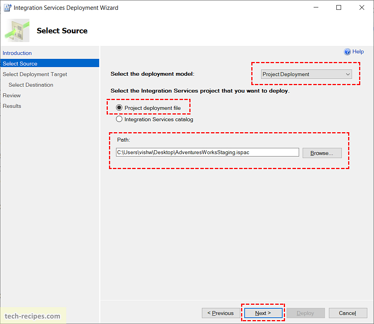Open the Project Deployment model dropdown
The width and height of the screenshot is (374, 324).
tap(306, 74)
